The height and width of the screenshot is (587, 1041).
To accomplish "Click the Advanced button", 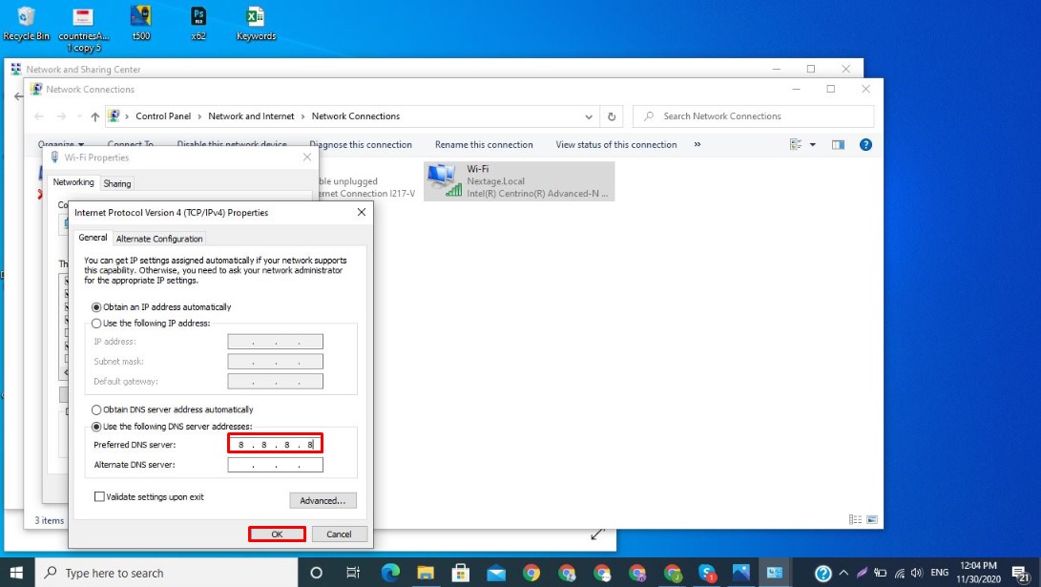I will coord(323,499).
